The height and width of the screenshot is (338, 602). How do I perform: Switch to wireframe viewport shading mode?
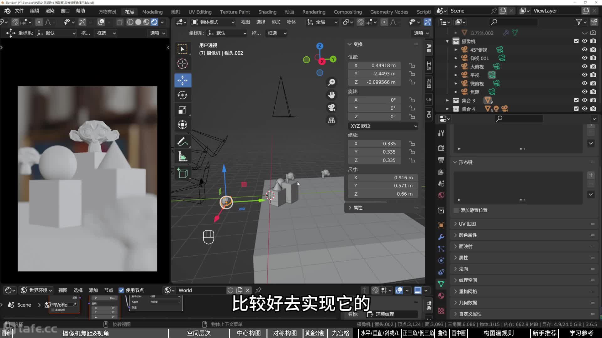tap(130, 22)
